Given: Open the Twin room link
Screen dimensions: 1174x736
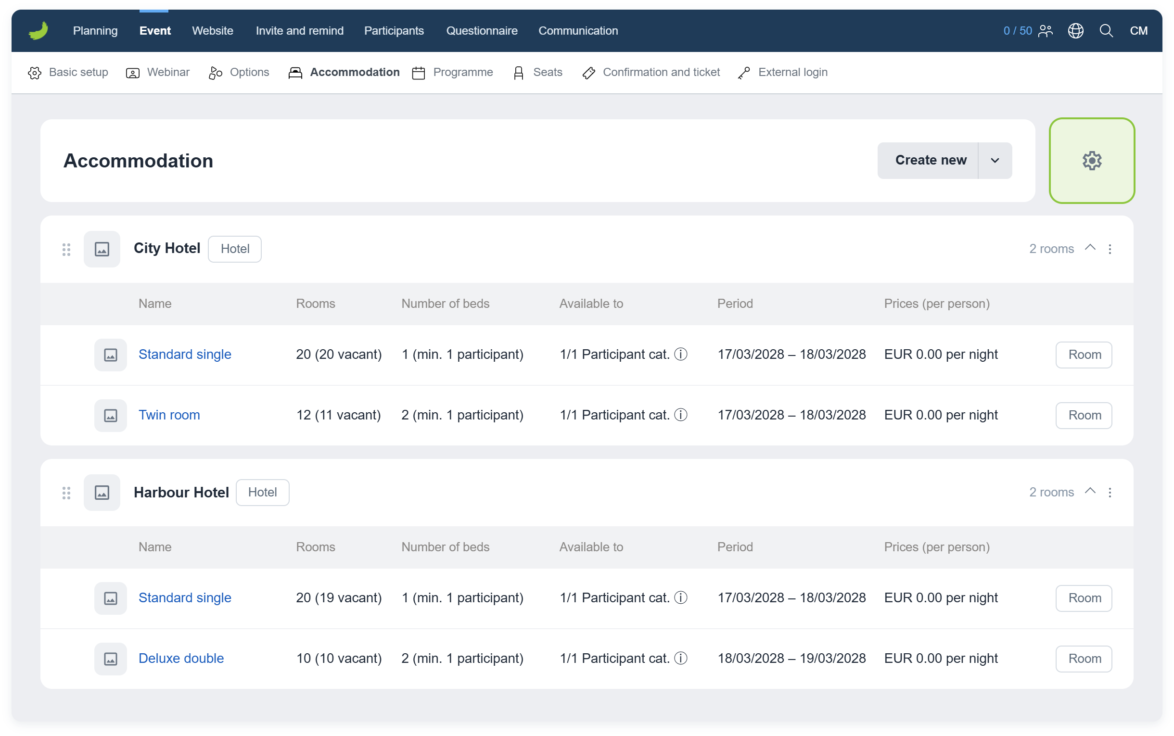Looking at the screenshot, I should point(169,415).
